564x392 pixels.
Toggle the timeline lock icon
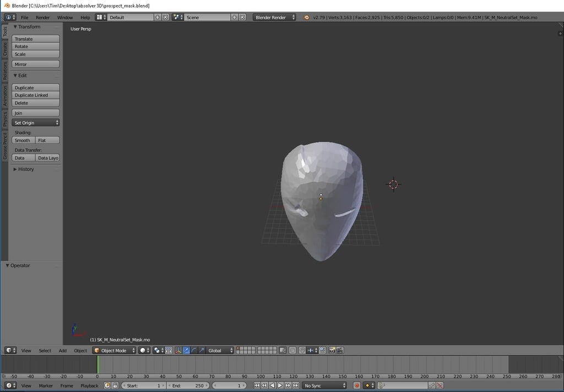click(115, 385)
